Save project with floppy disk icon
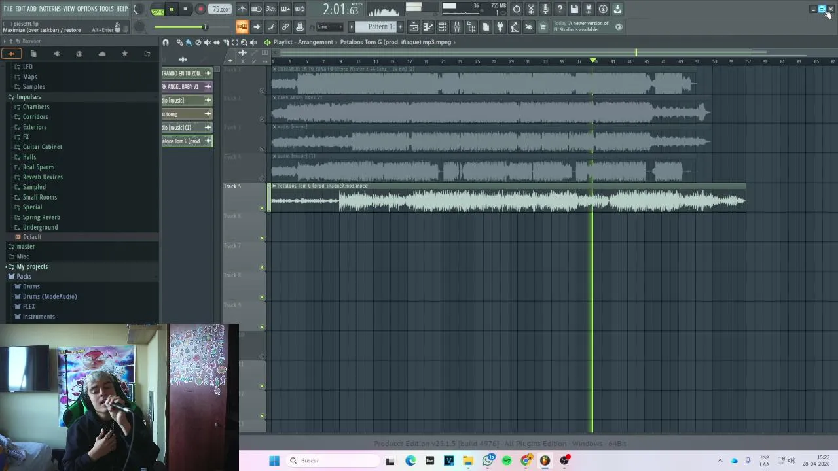Viewport: 838px width, 471px height. click(x=574, y=9)
